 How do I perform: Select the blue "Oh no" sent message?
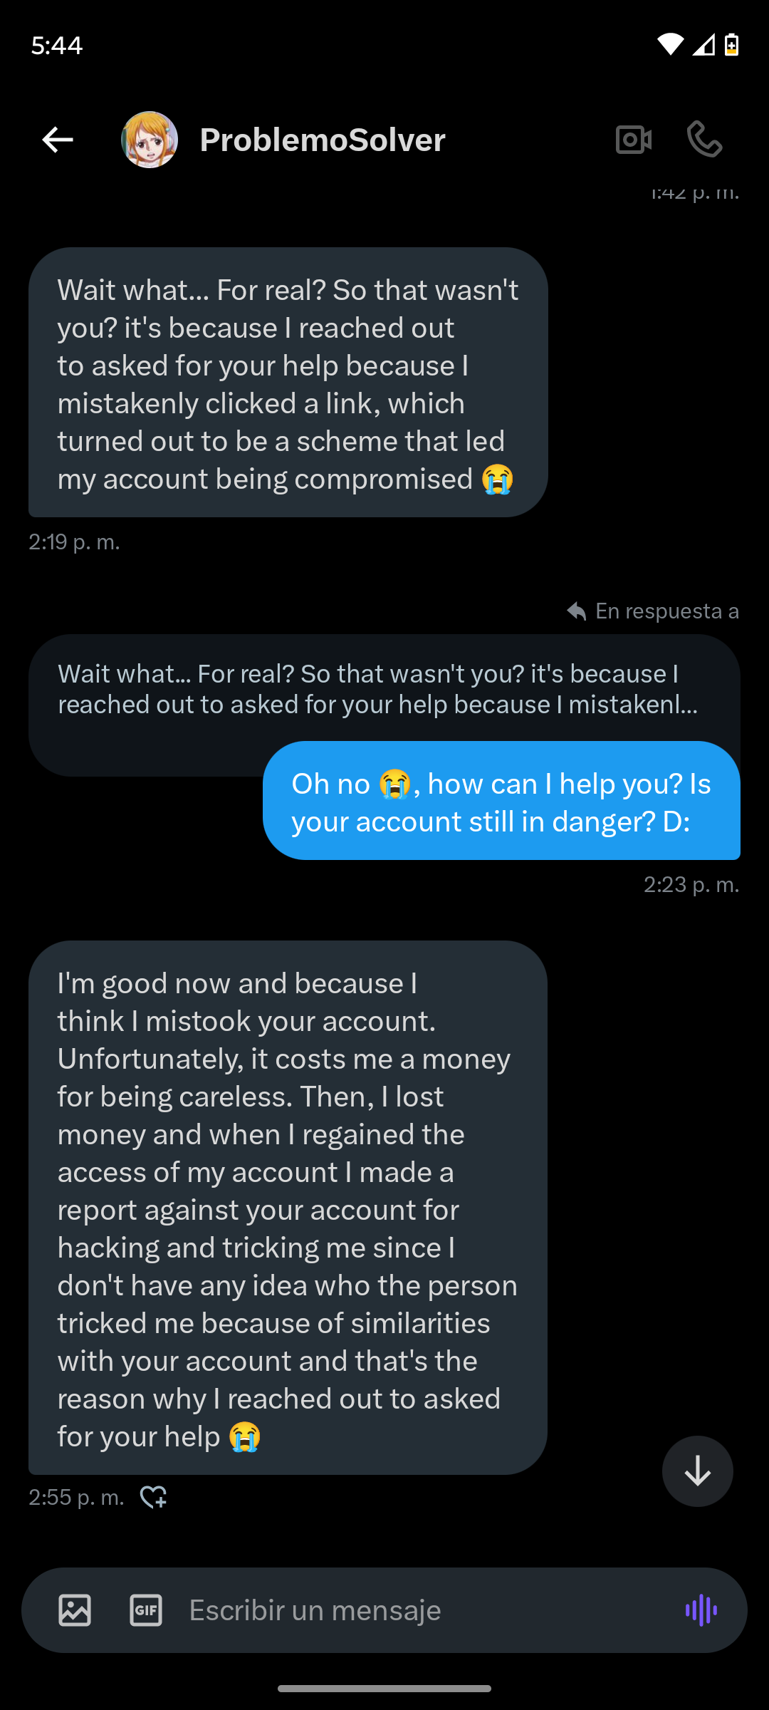(x=501, y=802)
